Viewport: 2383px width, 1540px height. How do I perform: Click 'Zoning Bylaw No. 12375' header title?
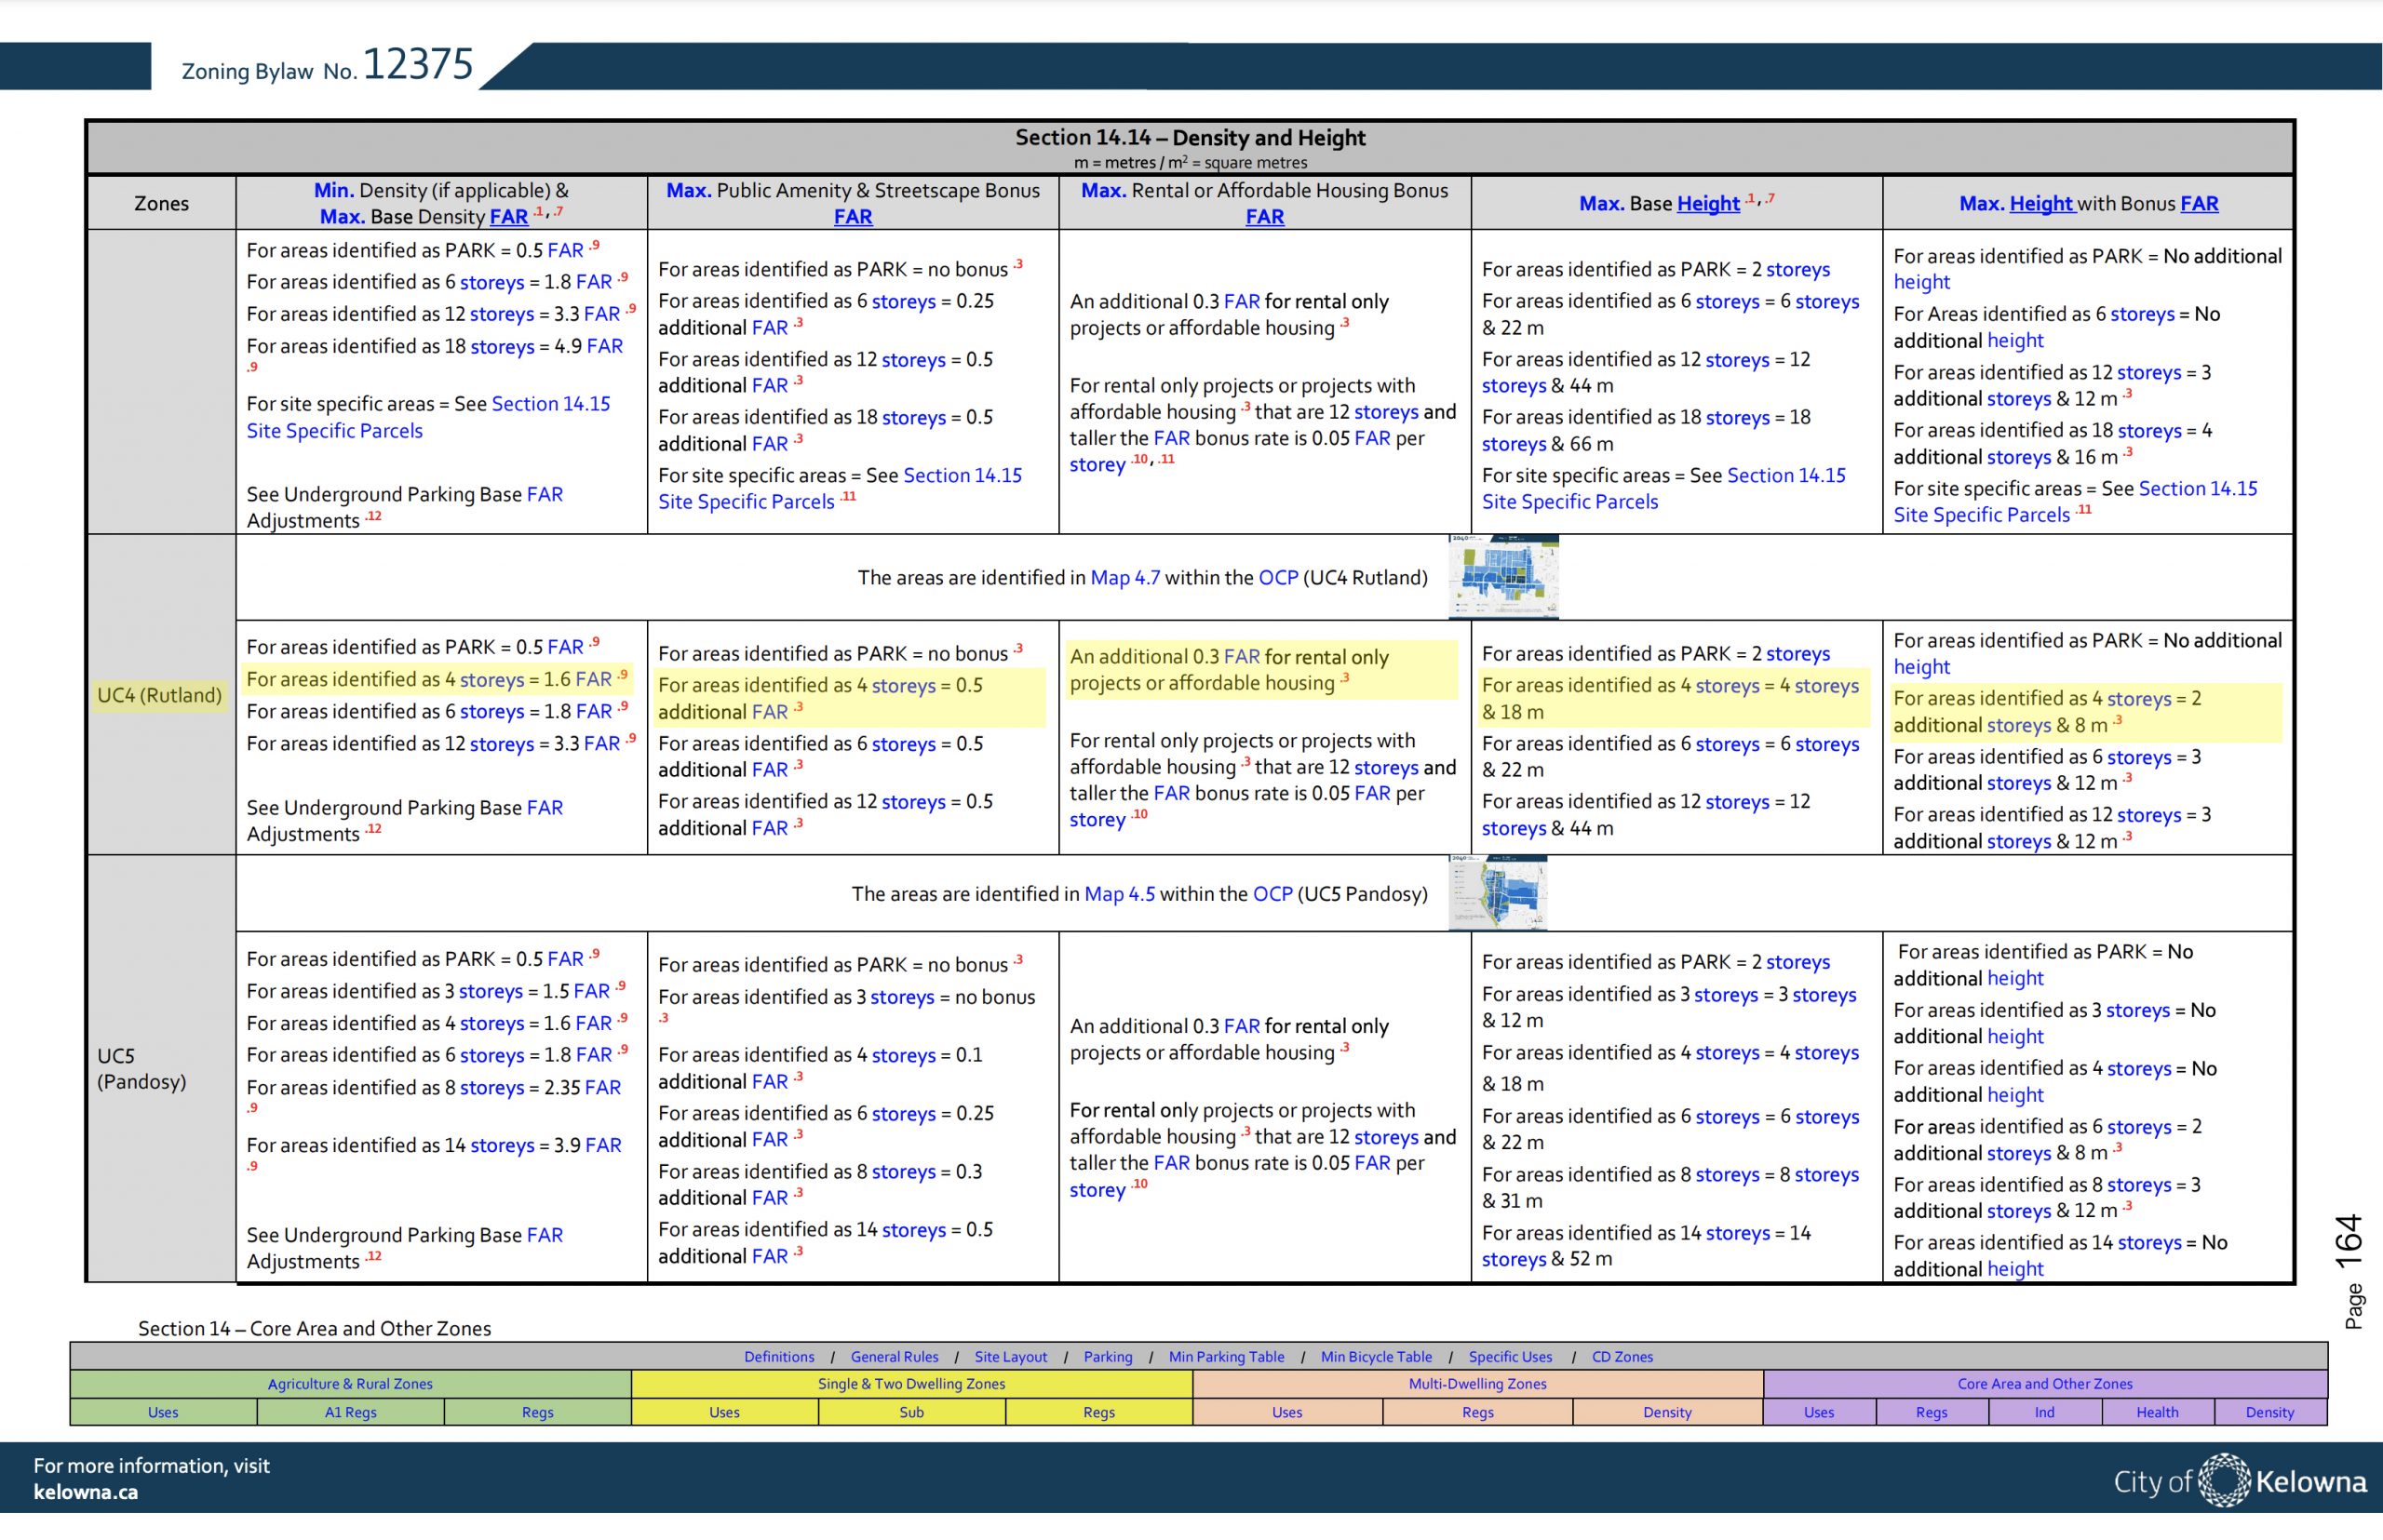tap(327, 65)
